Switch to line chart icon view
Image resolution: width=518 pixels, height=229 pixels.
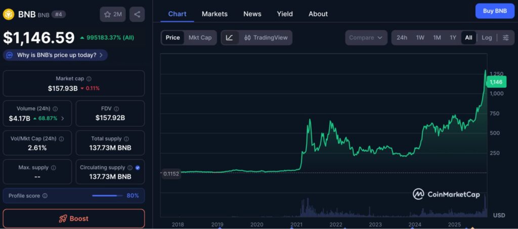230,38
